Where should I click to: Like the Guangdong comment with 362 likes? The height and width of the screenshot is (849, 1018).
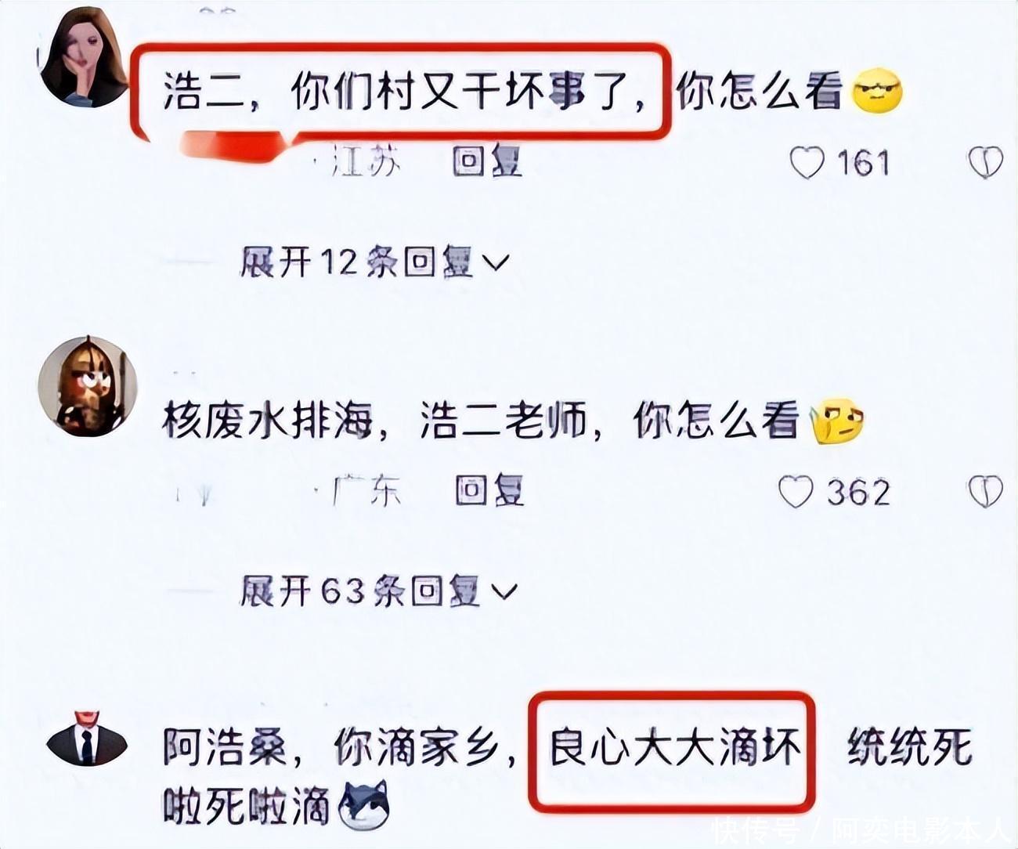tap(796, 493)
